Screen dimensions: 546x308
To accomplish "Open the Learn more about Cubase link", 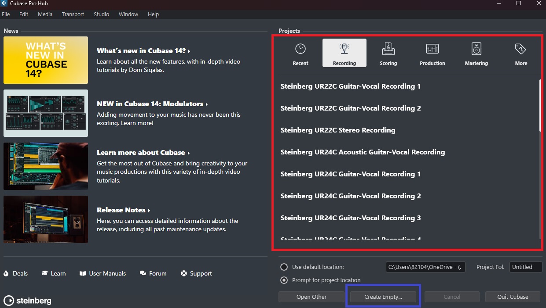I will [x=143, y=152].
